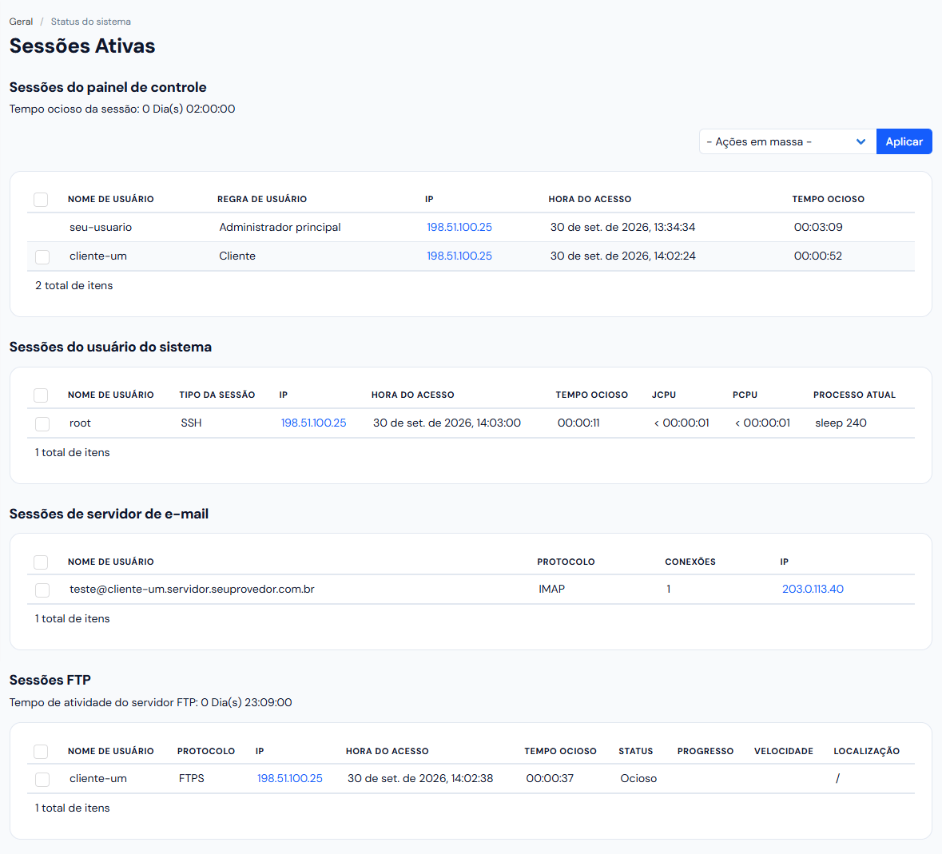
Task: Open the Ações em massa dropdown
Action: coord(787,141)
